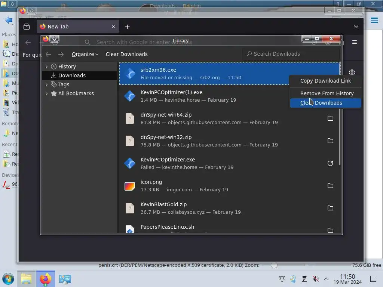
Task: Retry the failed KevinPCOptimizer.exe download
Action: click(x=330, y=163)
